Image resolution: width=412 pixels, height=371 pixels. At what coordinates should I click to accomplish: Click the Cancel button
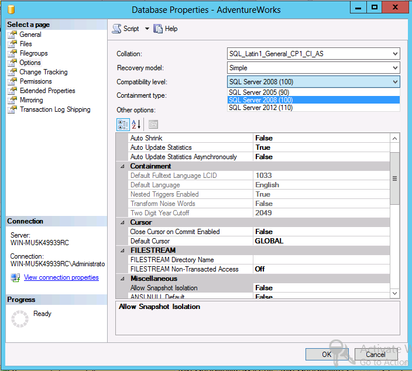(x=376, y=355)
